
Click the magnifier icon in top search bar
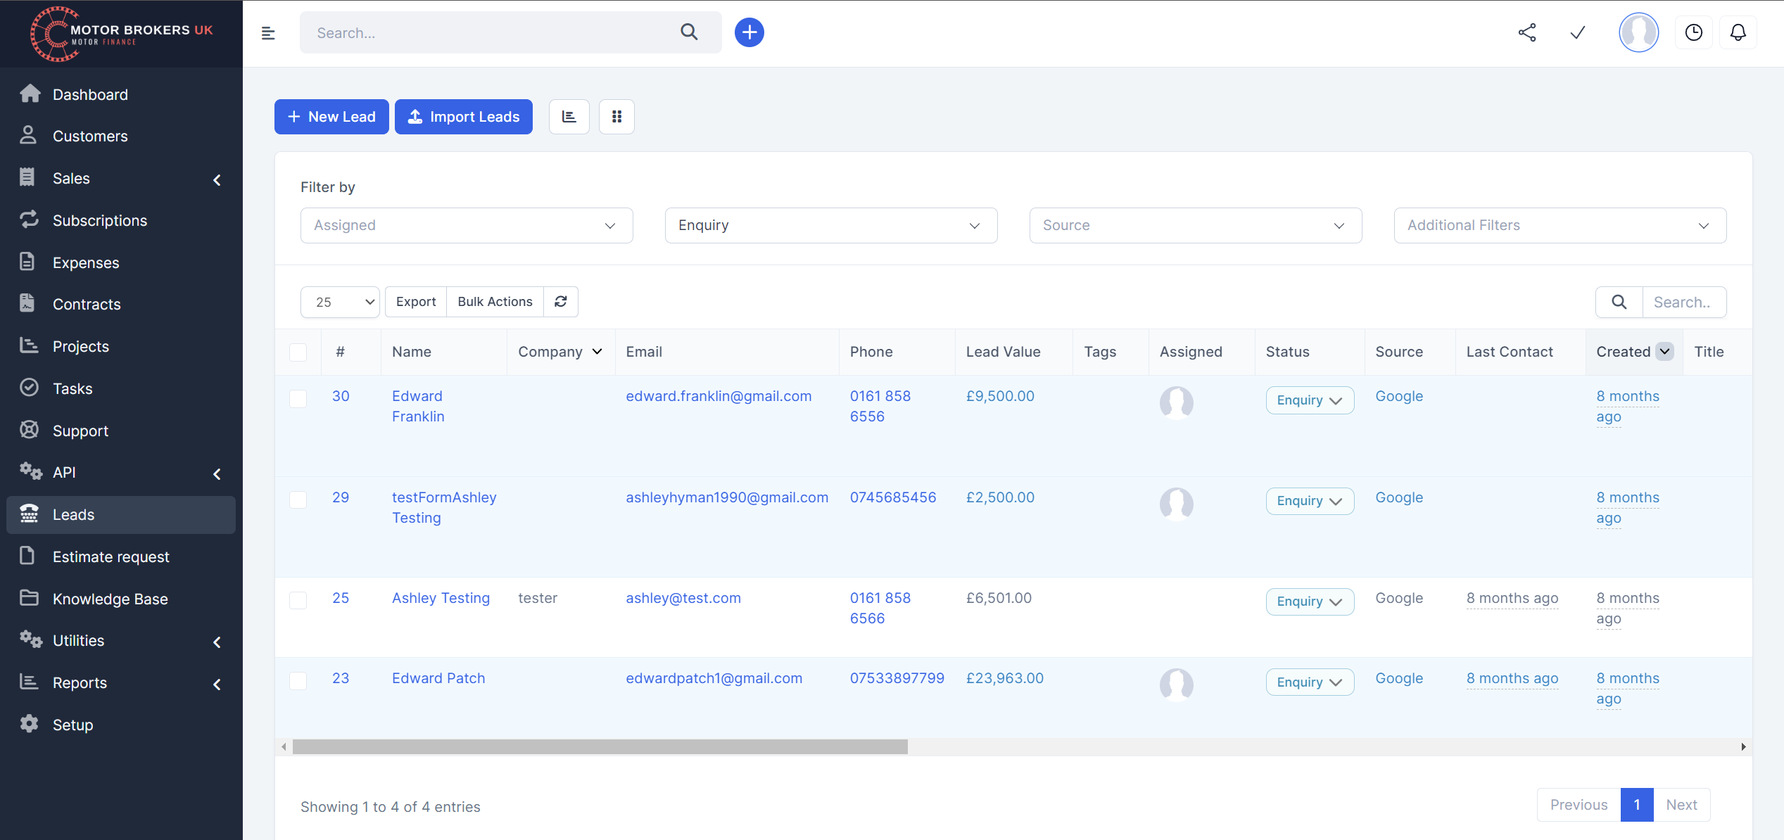(689, 32)
